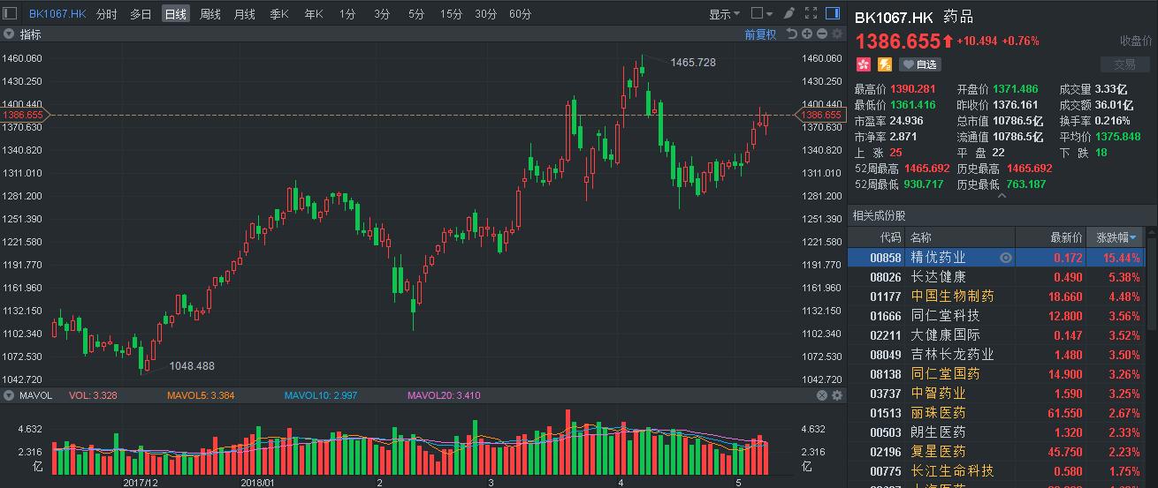Open the window layout dropdown
Screen dimensions: 1158x488
(x=761, y=13)
